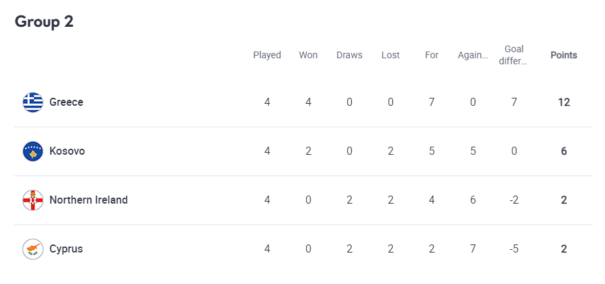This screenshot has width=605, height=284.
Task: Click the truncated Goal difference header
Action: pyautogui.click(x=514, y=56)
